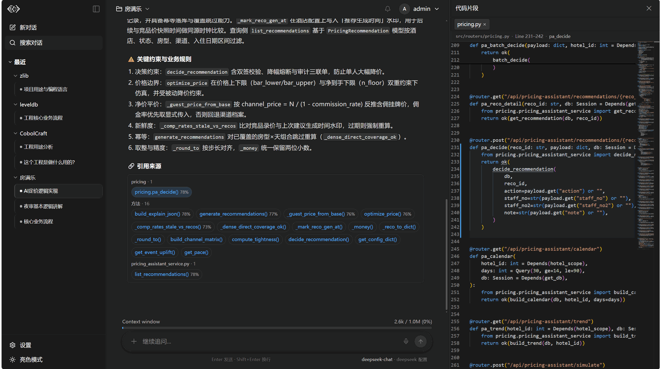The height and width of the screenshot is (369, 661).
Task: Select the AI定价逻辑实现 conversation
Action: coord(59,191)
